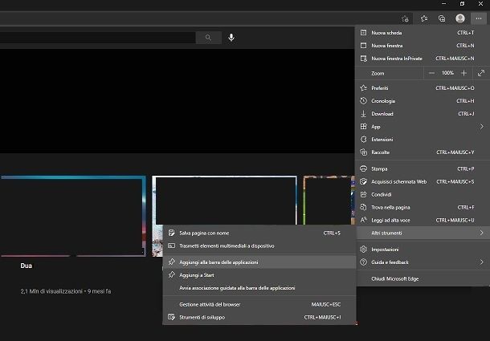
Task: Activate voice search microphone
Action: click(231, 38)
